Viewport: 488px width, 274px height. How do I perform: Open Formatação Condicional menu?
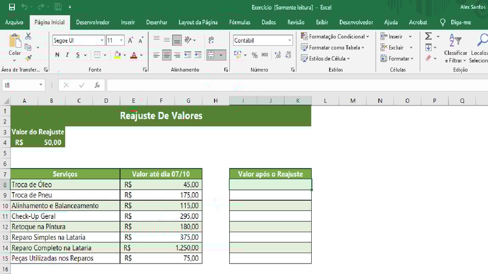[x=335, y=36]
